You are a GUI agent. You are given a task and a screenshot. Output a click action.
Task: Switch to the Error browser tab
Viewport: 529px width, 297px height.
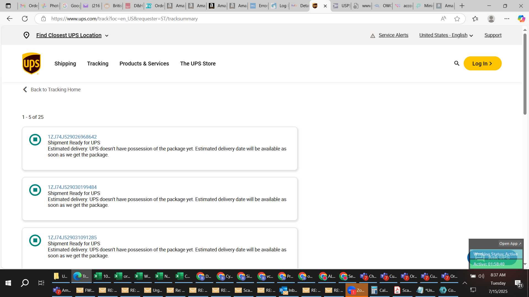click(x=258, y=6)
